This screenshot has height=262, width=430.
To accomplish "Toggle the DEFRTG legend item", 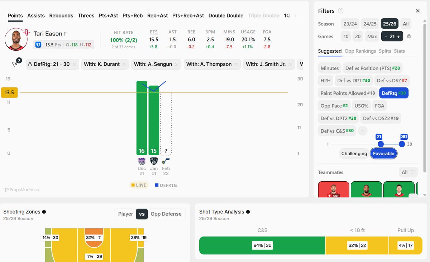I will point(166,185).
